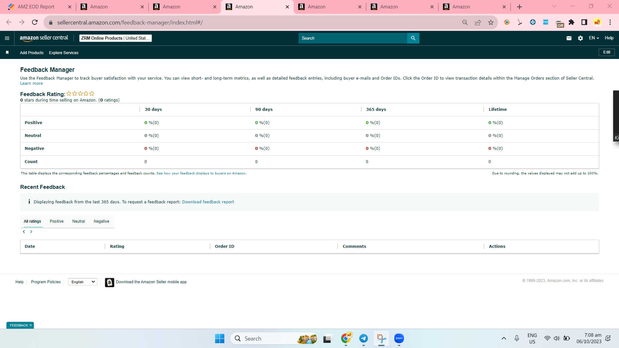Viewport: 619px width, 348px height.
Task: Reload the current page
Action: click(35, 22)
